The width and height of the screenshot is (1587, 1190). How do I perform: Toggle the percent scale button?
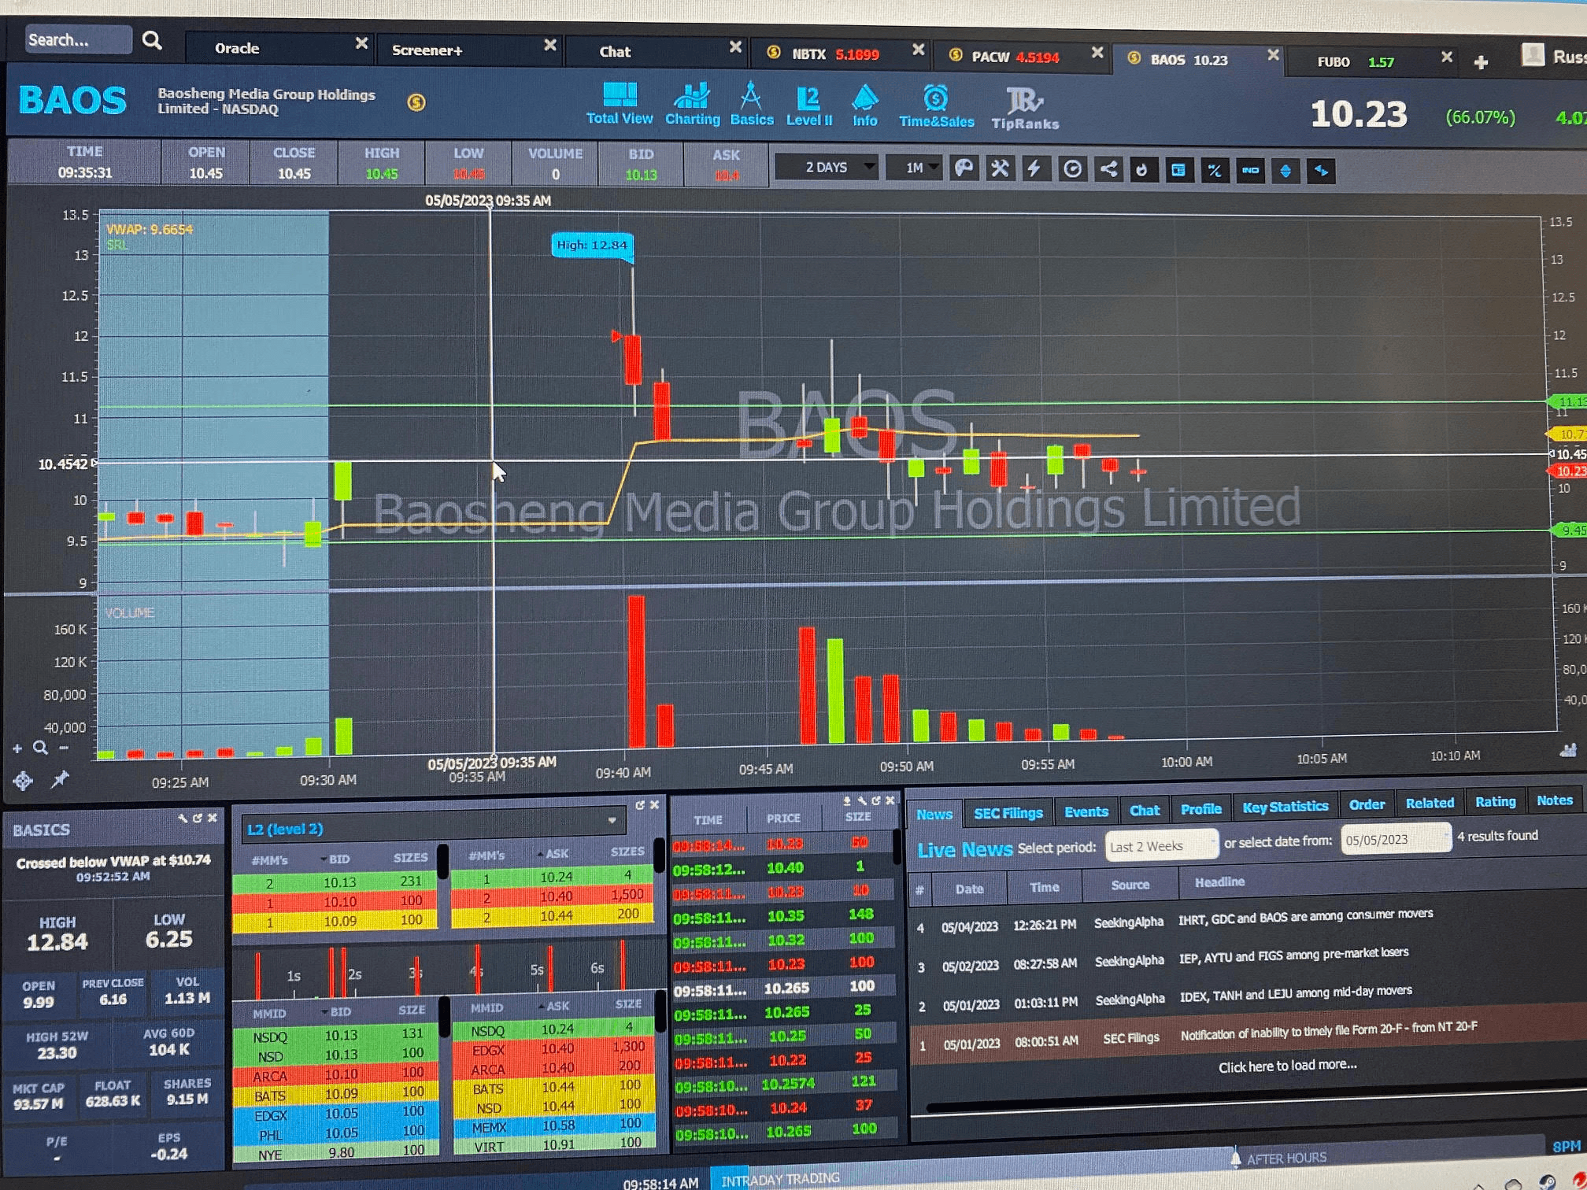pos(1214,171)
